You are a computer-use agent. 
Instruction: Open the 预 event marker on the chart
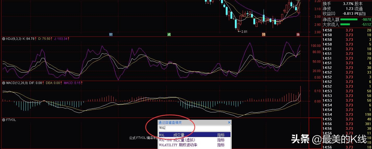(264, 34)
